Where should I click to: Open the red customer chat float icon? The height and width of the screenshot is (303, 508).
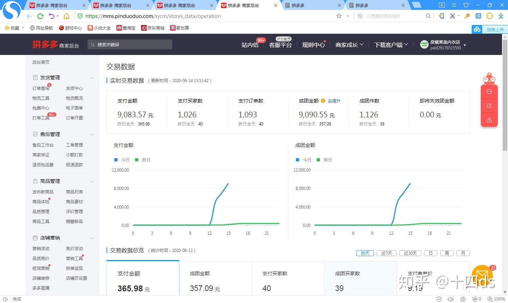pos(489,92)
